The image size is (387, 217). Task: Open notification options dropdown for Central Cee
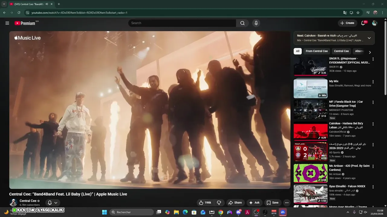pyautogui.click(x=53, y=203)
